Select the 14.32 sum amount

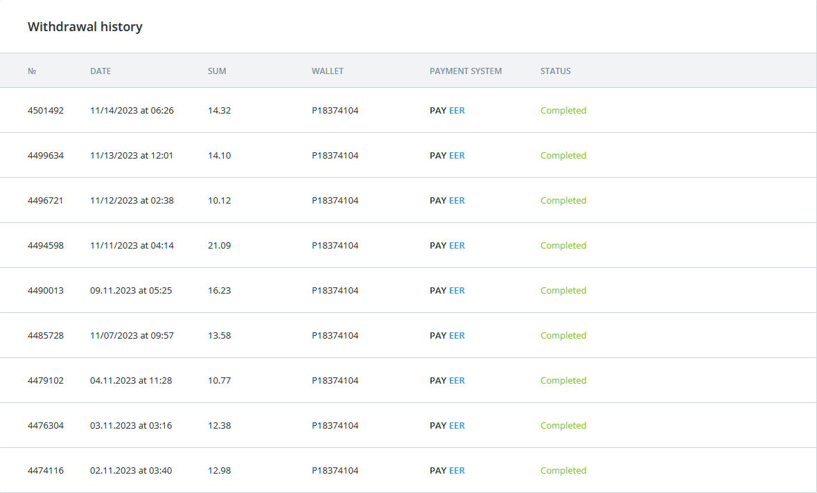click(219, 111)
